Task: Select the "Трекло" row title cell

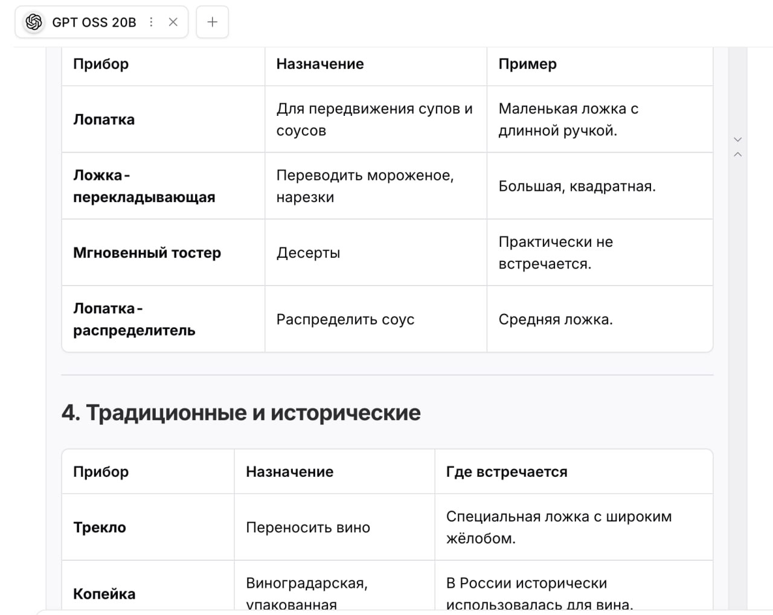Action: [100, 527]
